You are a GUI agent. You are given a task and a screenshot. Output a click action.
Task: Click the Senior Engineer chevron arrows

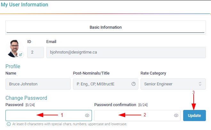[x=200, y=84]
